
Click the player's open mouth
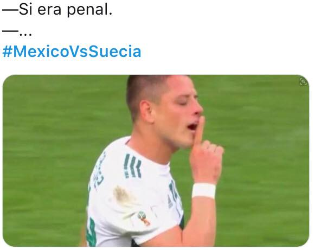coord(193,126)
